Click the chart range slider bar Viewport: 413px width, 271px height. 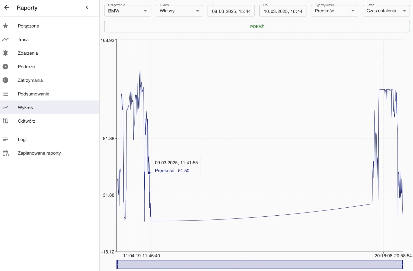tap(260, 265)
